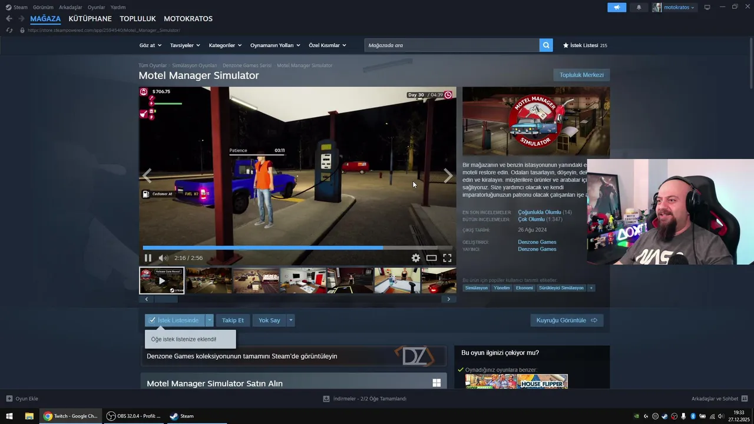Open the MAĞAZA tab
The height and width of the screenshot is (424, 754).
tap(45, 19)
